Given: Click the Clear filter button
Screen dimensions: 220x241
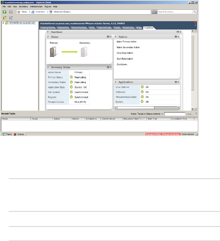Looking at the screenshot, I should 189,114.
